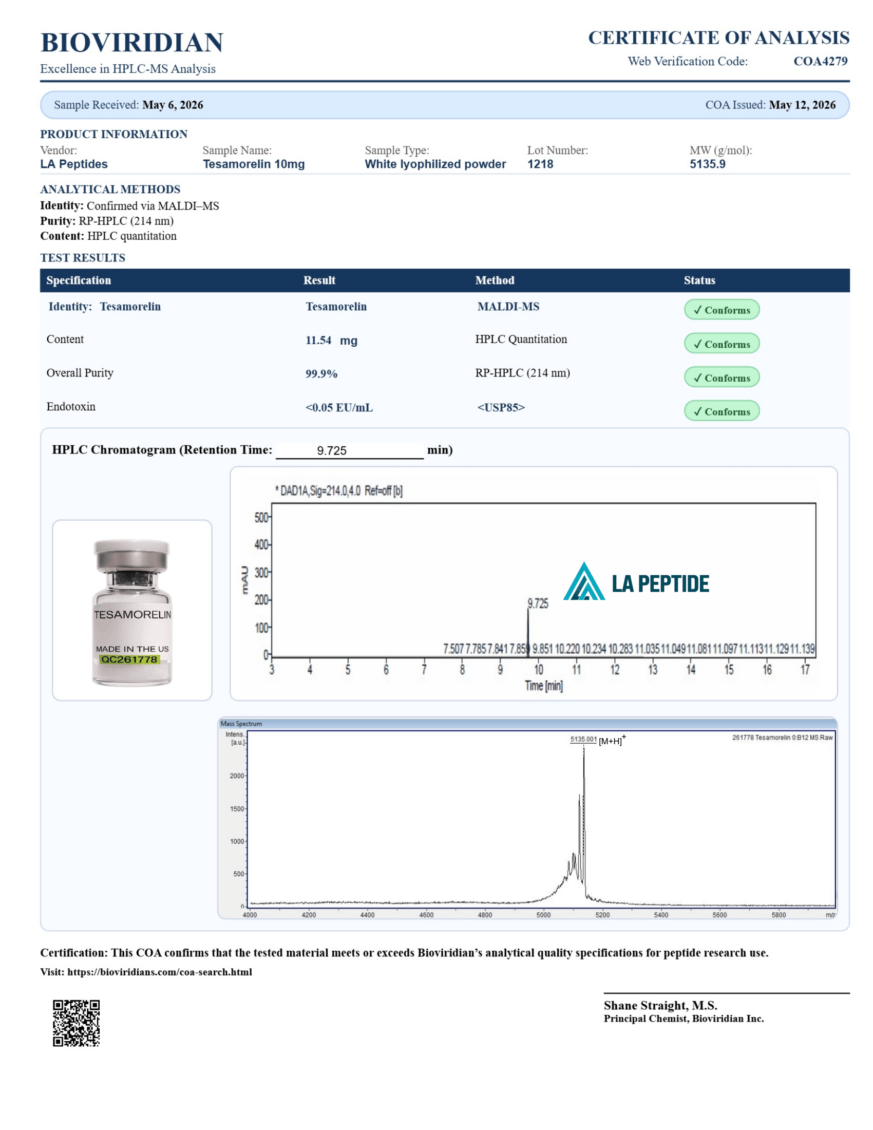Click the PRODUCT INFORMATION section heading

point(114,134)
